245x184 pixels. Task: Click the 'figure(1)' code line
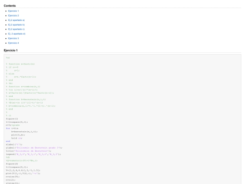[x=12, y=119]
